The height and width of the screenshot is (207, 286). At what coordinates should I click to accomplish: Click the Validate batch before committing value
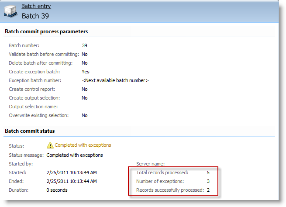tap(85, 54)
